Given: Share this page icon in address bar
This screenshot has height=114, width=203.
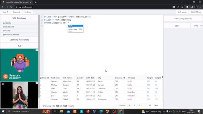Looking at the screenshot, I should [178, 7].
